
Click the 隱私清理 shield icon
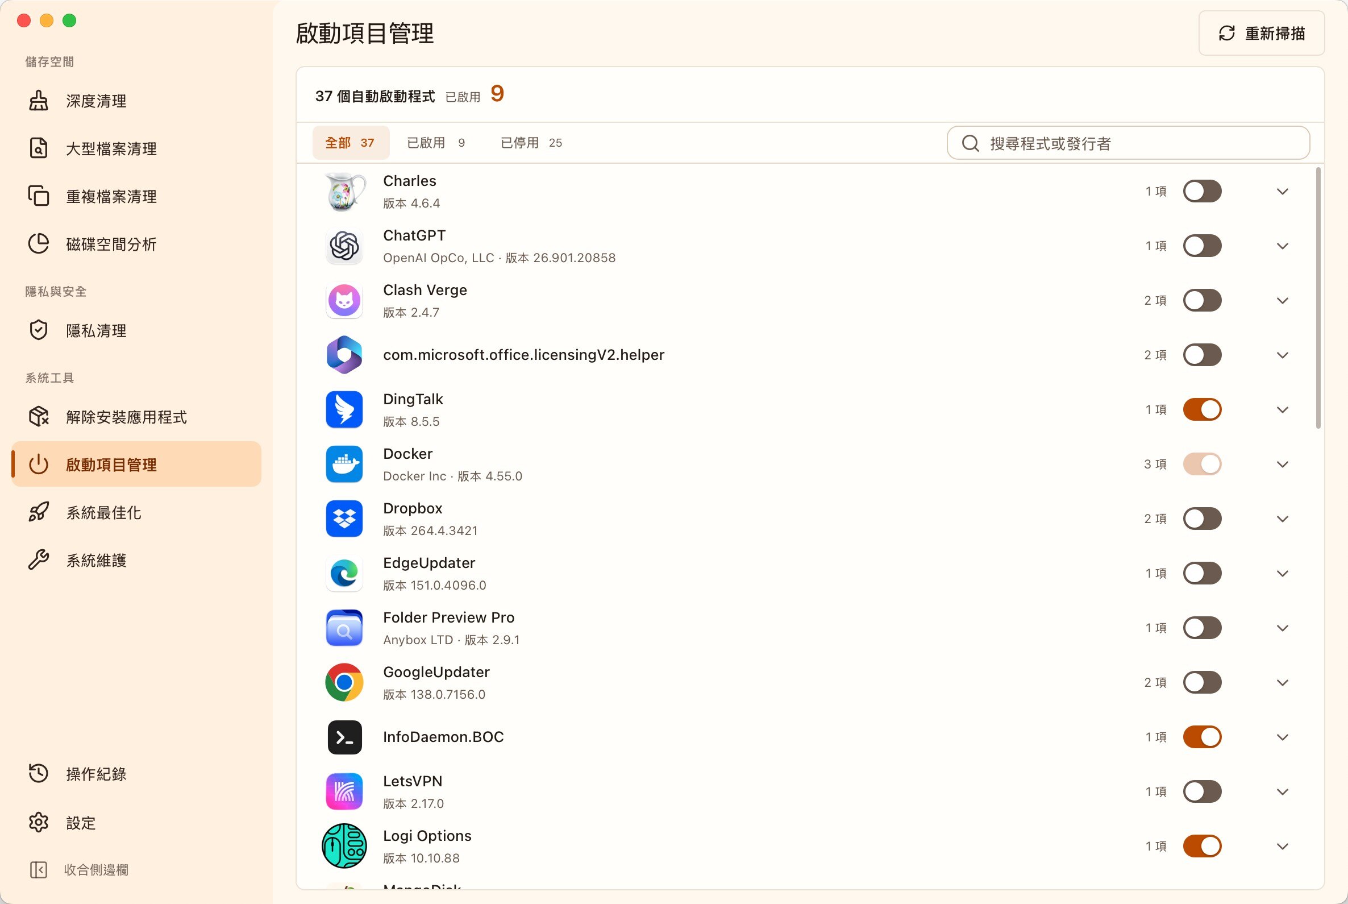(39, 330)
